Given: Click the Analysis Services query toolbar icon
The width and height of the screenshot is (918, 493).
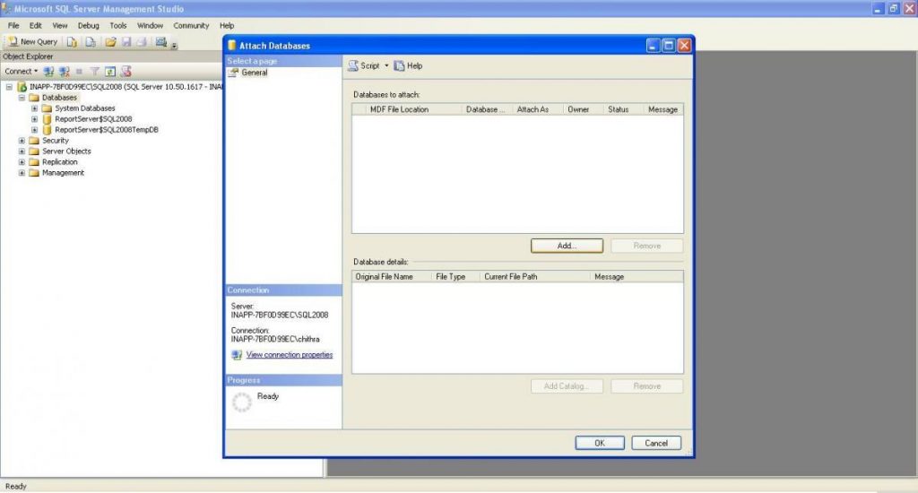Looking at the screenshot, I should pos(91,41).
